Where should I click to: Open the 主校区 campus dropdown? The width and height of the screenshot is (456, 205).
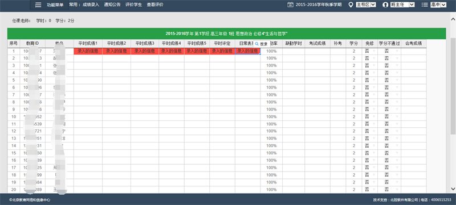[x=366, y=5]
